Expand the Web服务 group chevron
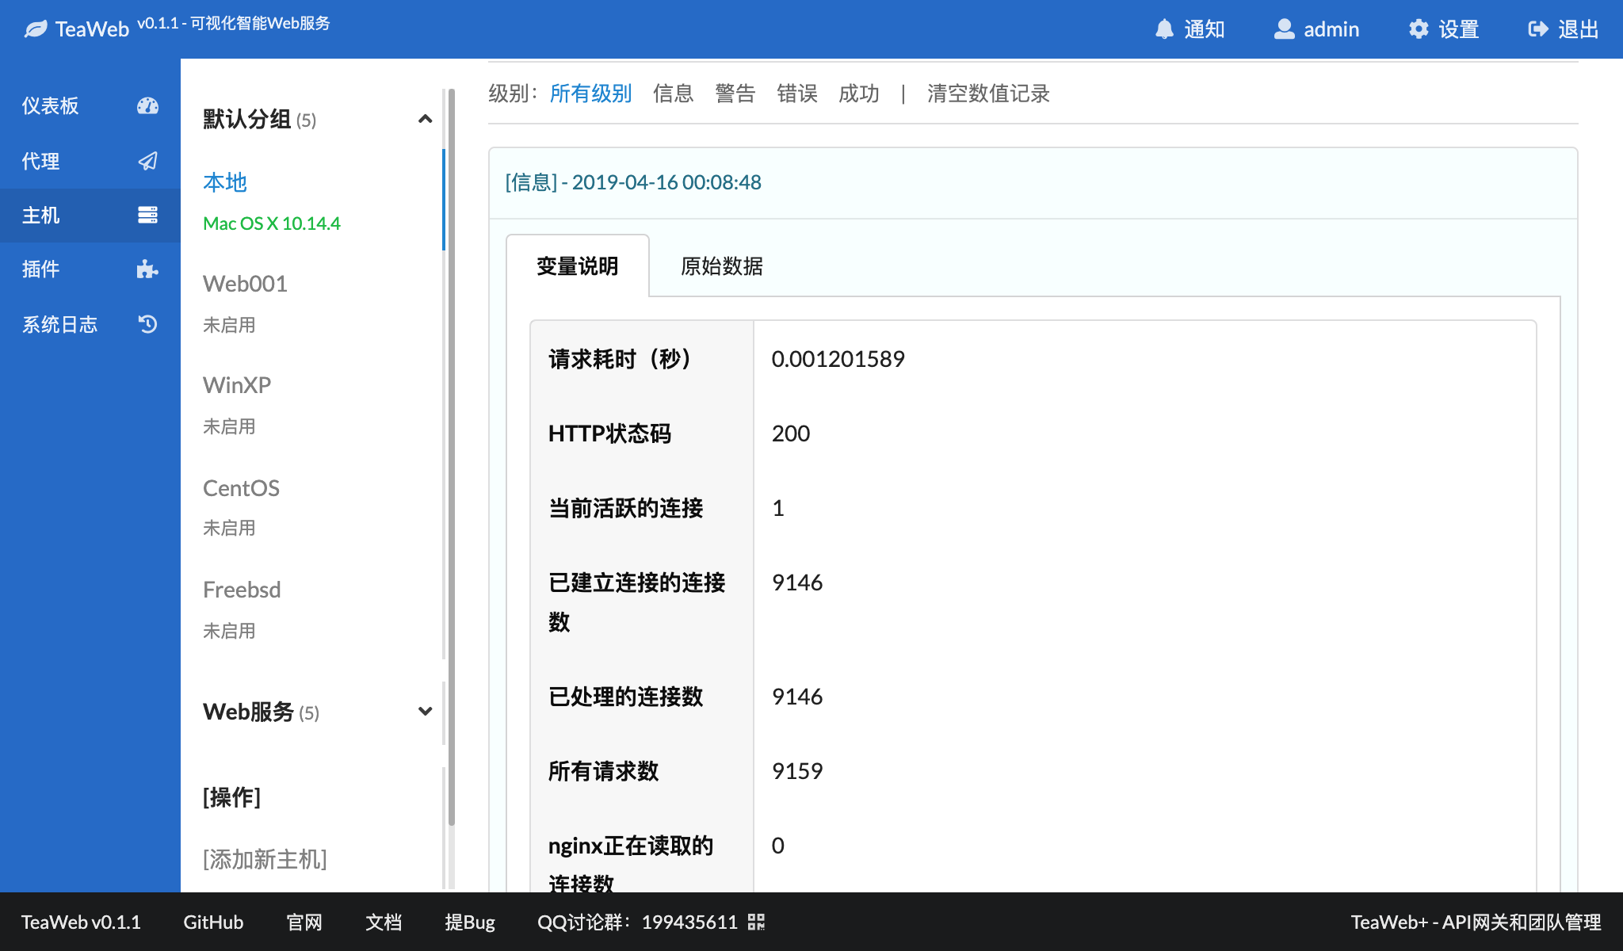This screenshot has width=1623, height=951. tap(425, 711)
